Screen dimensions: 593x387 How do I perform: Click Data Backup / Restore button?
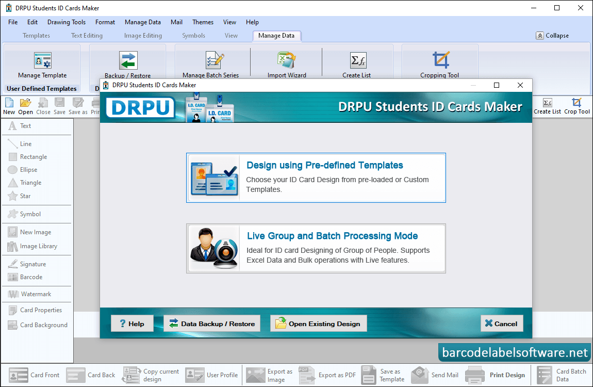pyautogui.click(x=212, y=324)
